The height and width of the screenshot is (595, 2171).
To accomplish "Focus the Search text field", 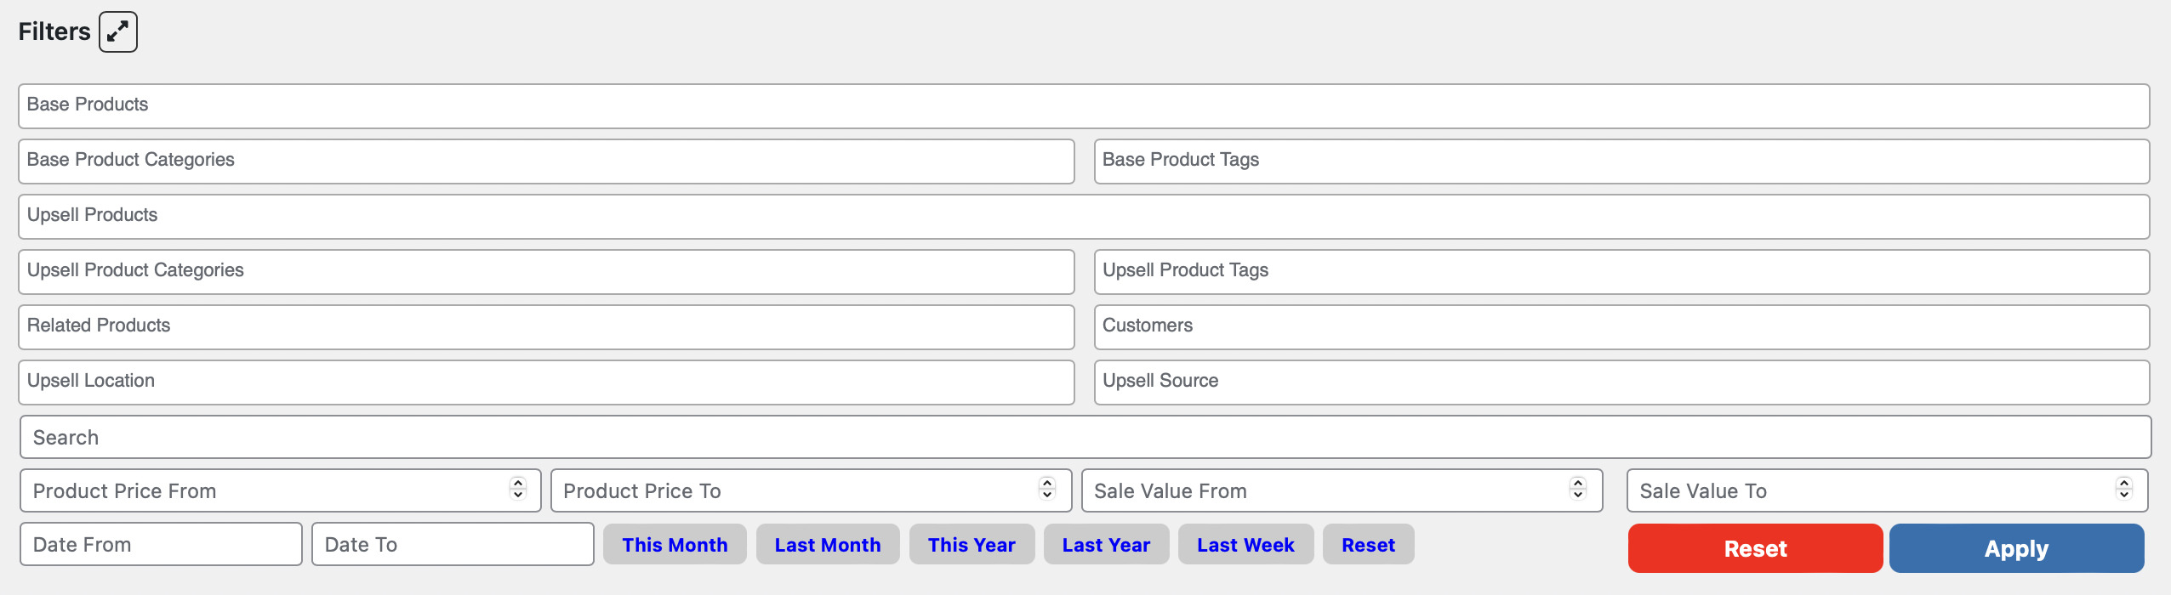I will tap(1085, 437).
